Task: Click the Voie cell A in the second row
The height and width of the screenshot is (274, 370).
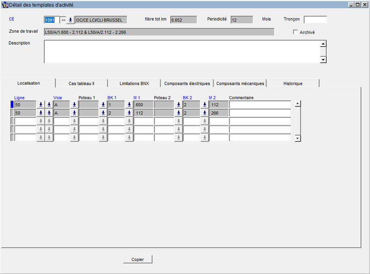Action: (62, 113)
